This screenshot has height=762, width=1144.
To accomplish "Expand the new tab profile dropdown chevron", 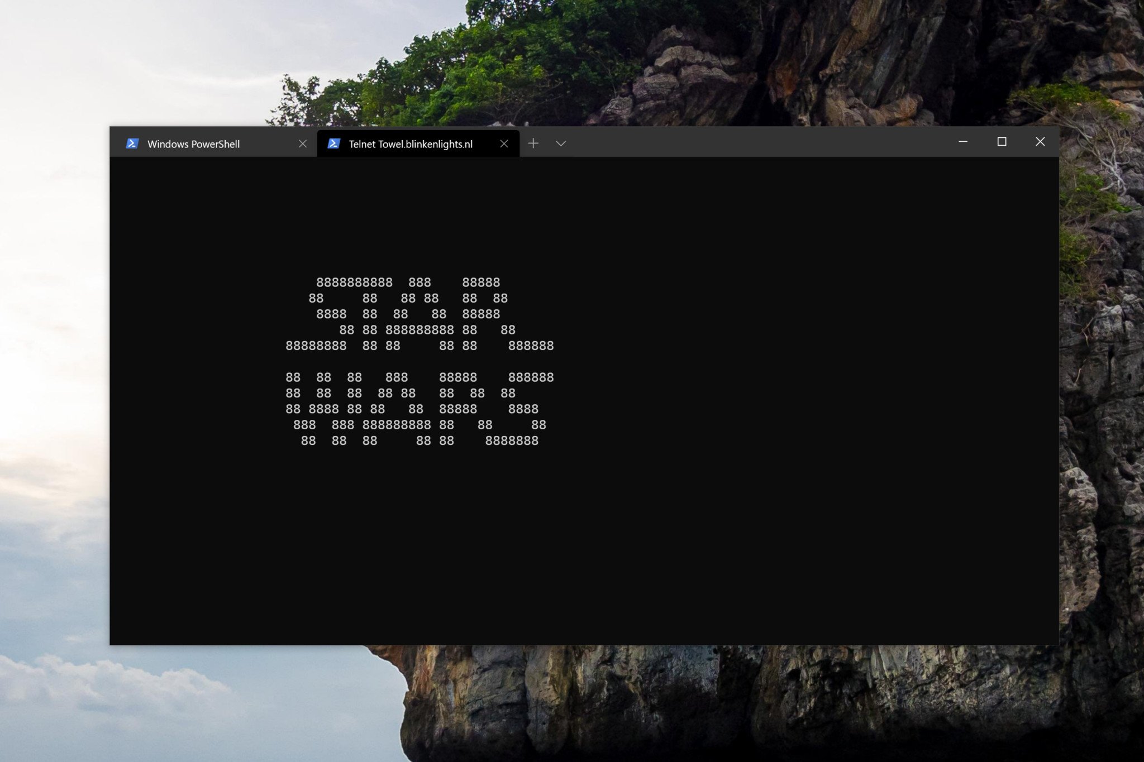I will point(561,143).
